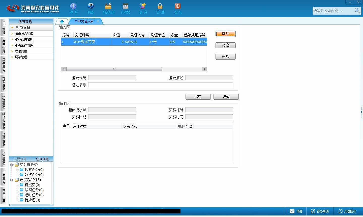Click the 摘要描述 field
This screenshot has height=217, width=363.
209,78
